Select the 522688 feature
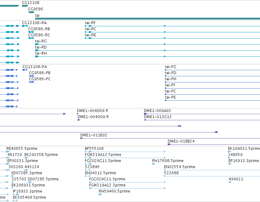260x202 pixels. click(x=171, y=173)
